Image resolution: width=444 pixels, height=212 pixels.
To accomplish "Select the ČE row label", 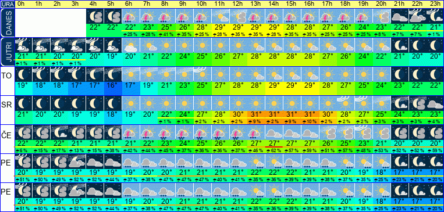I will (x=7, y=135).
